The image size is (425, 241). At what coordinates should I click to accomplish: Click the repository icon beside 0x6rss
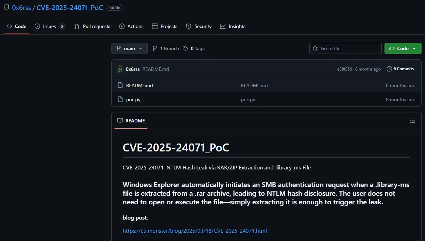click(x=6, y=8)
